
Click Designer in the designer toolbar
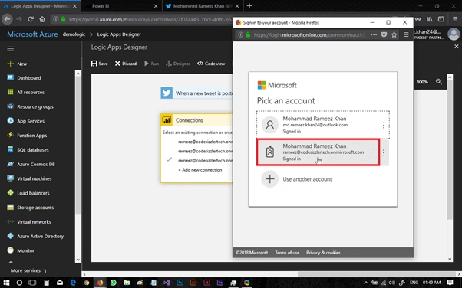(x=178, y=64)
